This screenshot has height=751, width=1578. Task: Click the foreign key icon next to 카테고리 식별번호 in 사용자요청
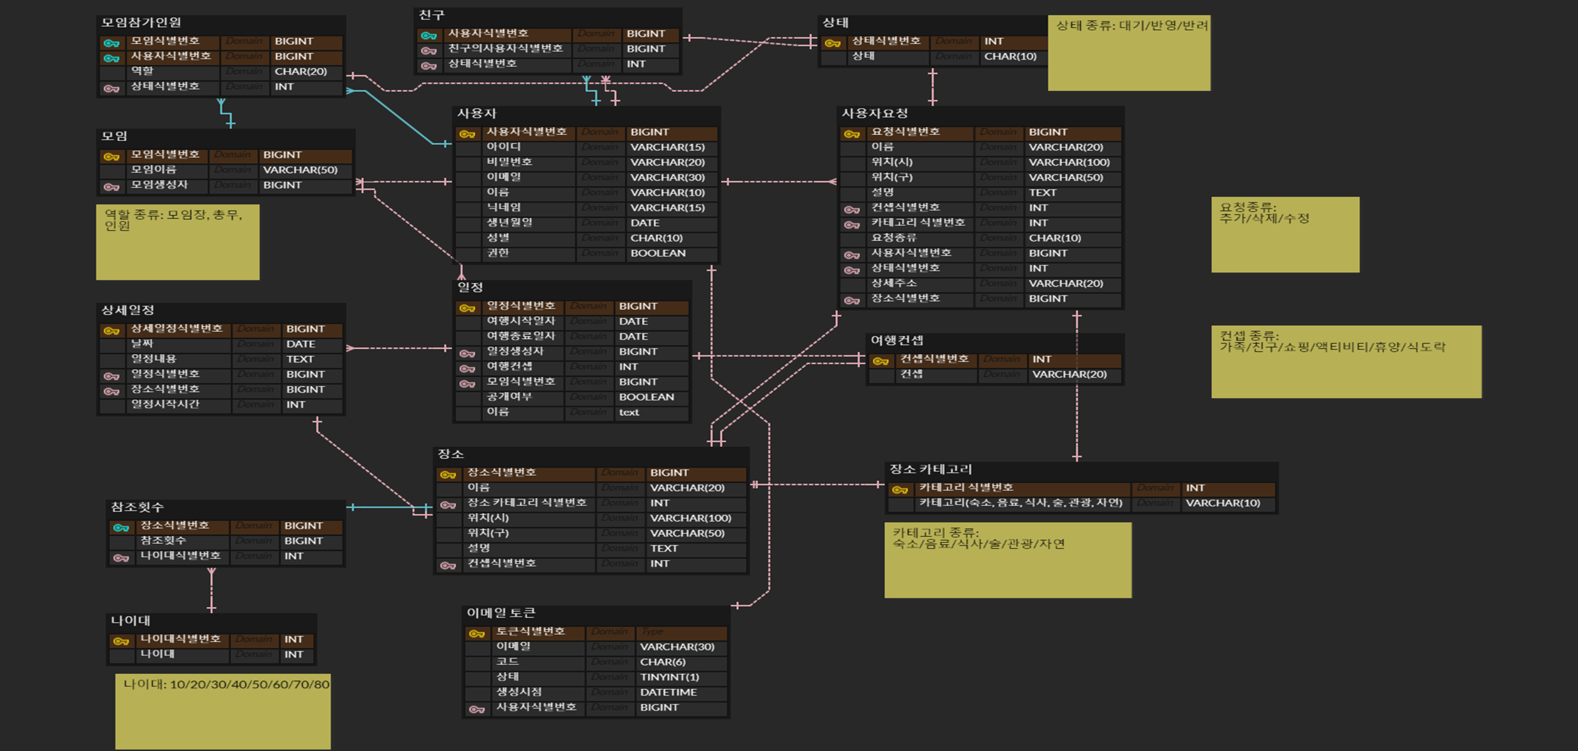[x=852, y=225]
